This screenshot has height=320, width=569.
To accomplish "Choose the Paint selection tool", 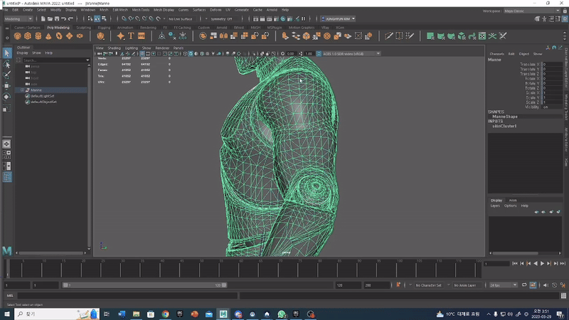I will [7, 75].
